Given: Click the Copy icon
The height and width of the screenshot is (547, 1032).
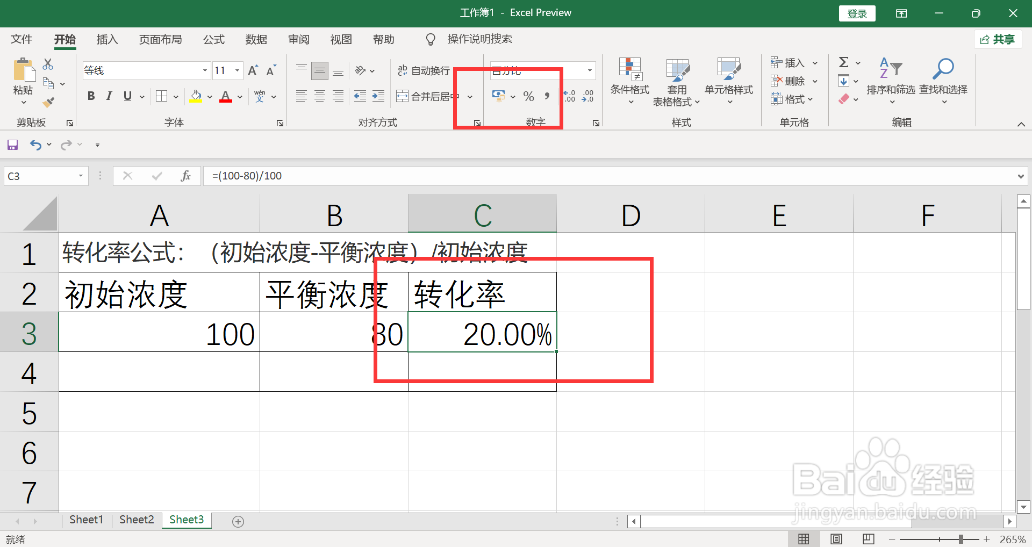Looking at the screenshot, I should 48,83.
